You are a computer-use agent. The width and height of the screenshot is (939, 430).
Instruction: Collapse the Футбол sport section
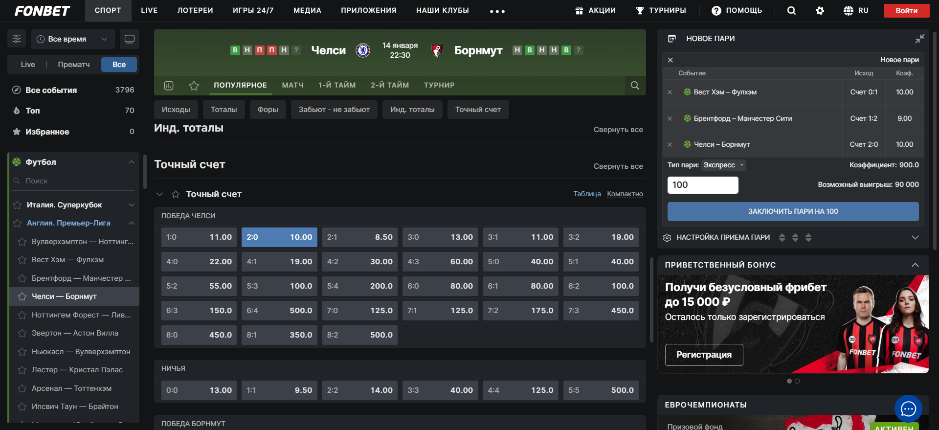131,162
